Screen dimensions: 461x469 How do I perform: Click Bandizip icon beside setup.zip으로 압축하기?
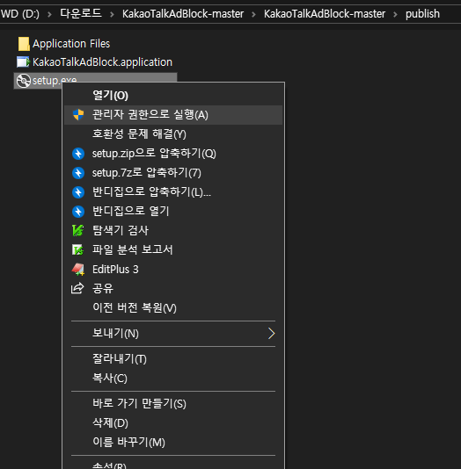(78, 154)
